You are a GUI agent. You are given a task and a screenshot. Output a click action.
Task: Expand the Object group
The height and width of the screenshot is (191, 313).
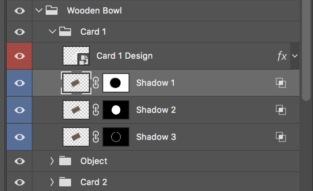(x=52, y=161)
